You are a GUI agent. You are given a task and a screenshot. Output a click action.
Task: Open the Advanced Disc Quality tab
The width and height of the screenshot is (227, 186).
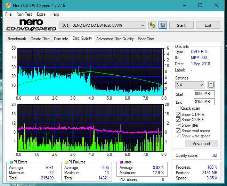pyautogui.click(x=115, y=39)
